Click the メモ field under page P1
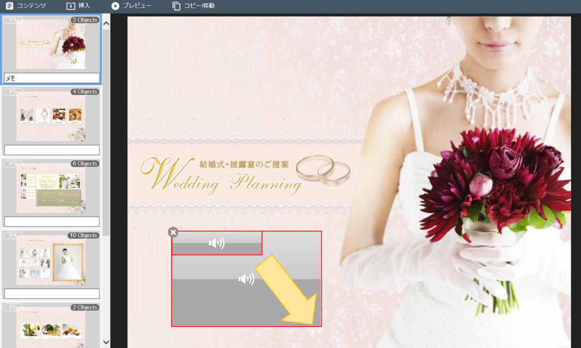This screenshot has height=348, width=581. [x=52, y=78]
